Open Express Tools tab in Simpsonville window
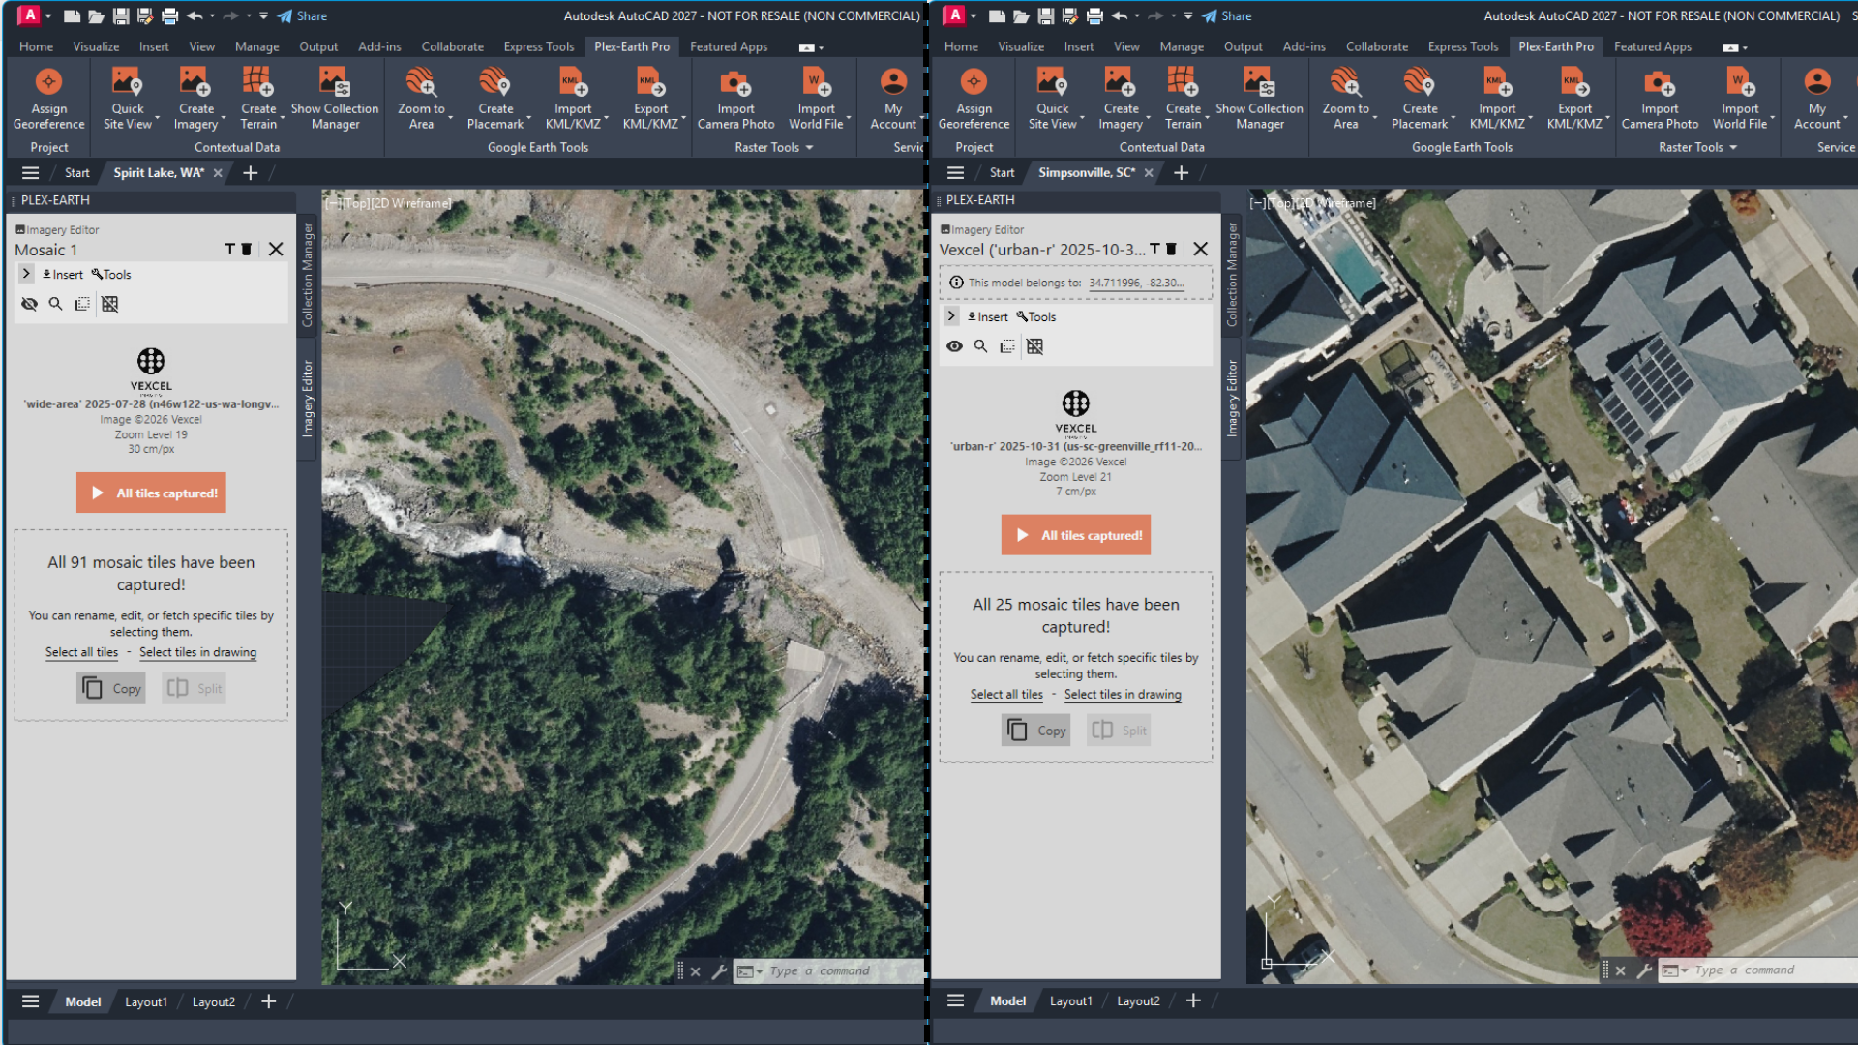 click(1463, 46)
